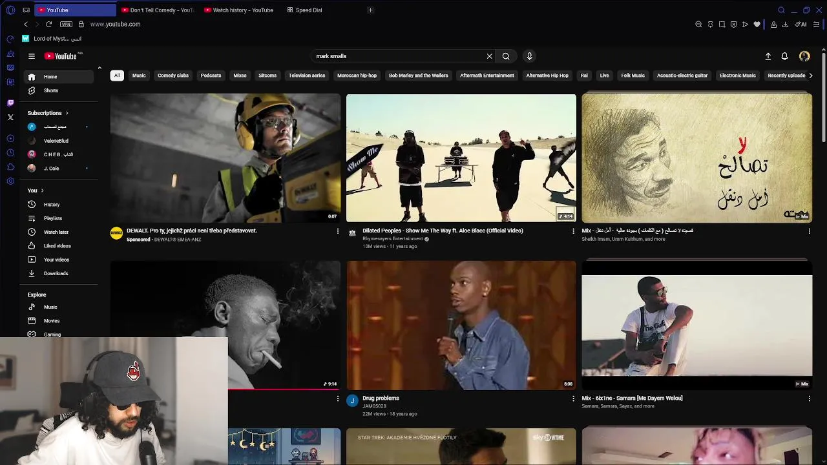The height and width of the screenshot is (465, 827).
Task: Select the Music filter chip
Action: 139,76
